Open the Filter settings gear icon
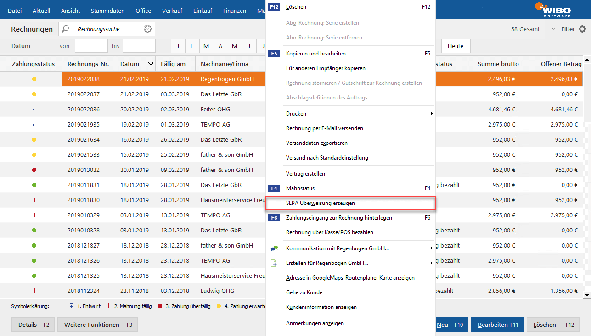The height and width of the screenshot is (336, 591). pos(582,29)
